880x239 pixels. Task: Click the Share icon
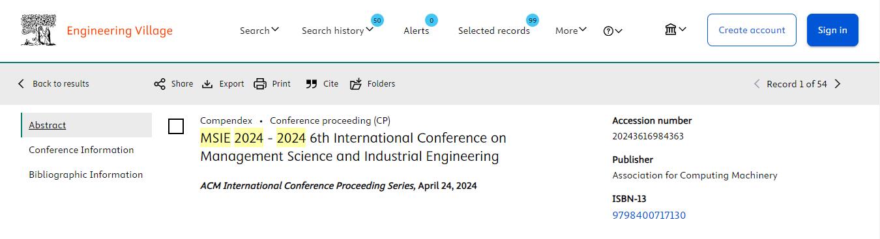point(160,84)
